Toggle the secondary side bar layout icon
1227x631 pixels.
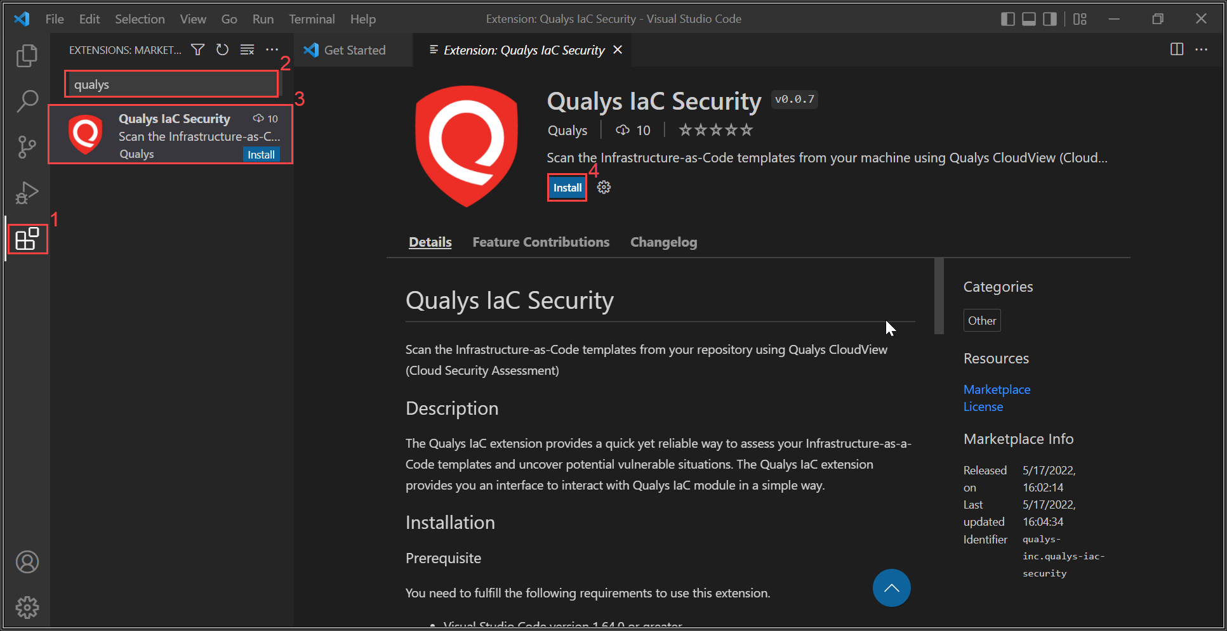tap(1050, 19)
